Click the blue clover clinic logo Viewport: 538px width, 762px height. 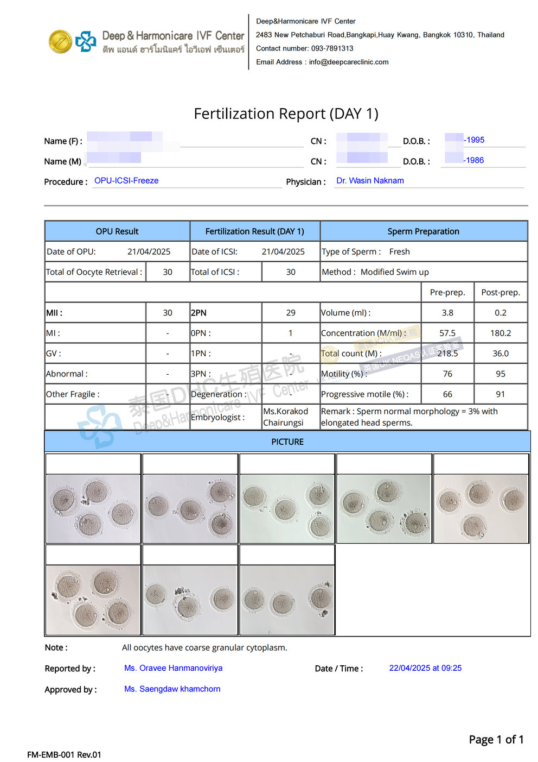[x=86, y=42]
